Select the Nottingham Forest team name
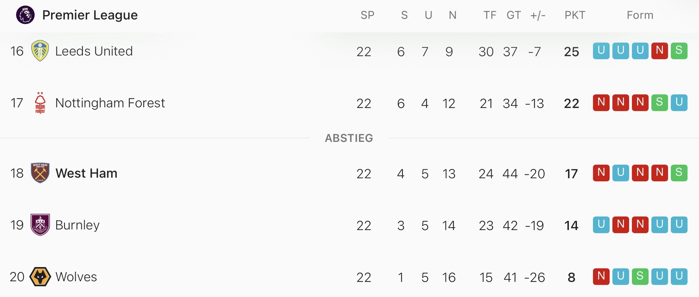Screen dimensions: 699x297 coord(110,103)
